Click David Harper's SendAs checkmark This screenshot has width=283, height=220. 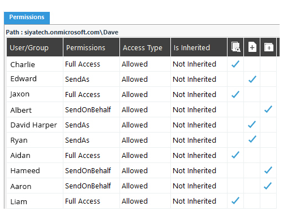[x=252, y=125]
